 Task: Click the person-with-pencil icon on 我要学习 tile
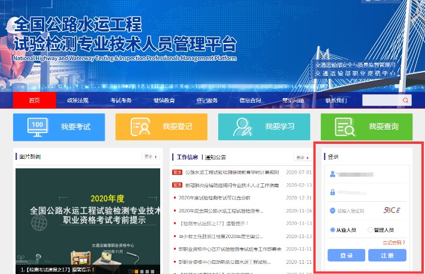click(x=242, y=127)
